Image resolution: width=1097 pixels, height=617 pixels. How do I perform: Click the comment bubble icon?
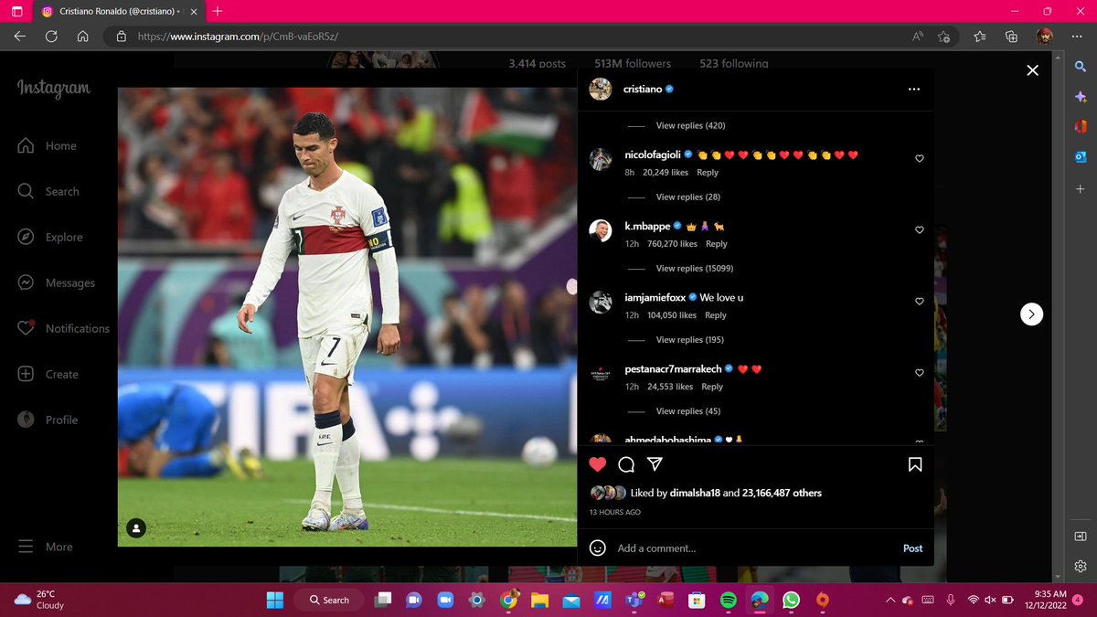coord(626,464)
